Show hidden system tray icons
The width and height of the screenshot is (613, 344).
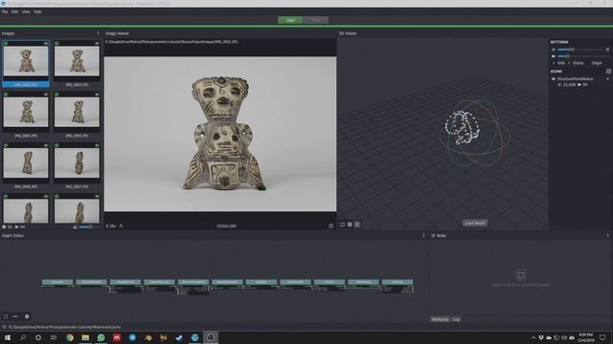(x=533, y=337)
